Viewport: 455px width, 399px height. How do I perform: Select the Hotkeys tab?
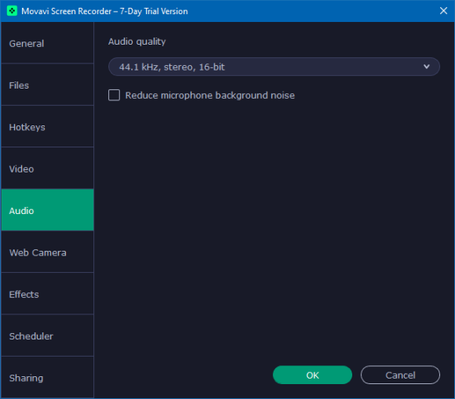pyautogui.click(x=48, y=126)
